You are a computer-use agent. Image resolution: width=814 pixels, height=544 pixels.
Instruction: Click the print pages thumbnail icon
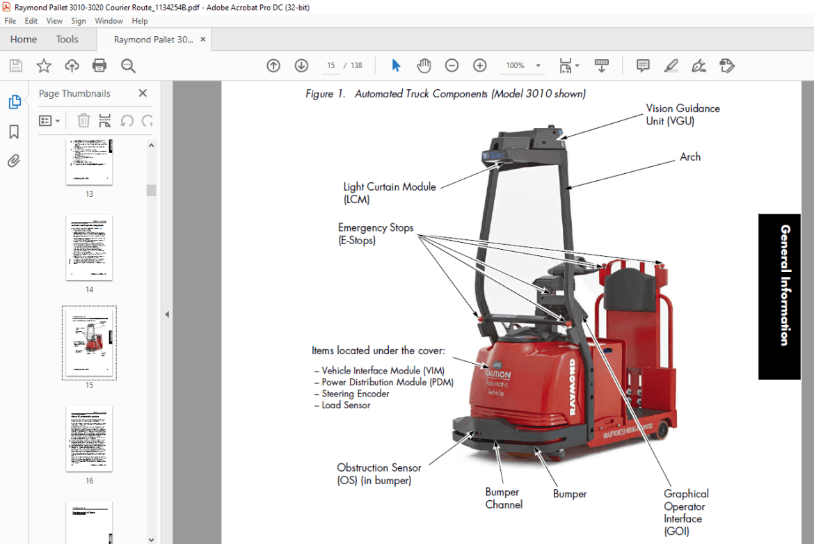pos(105,121)
